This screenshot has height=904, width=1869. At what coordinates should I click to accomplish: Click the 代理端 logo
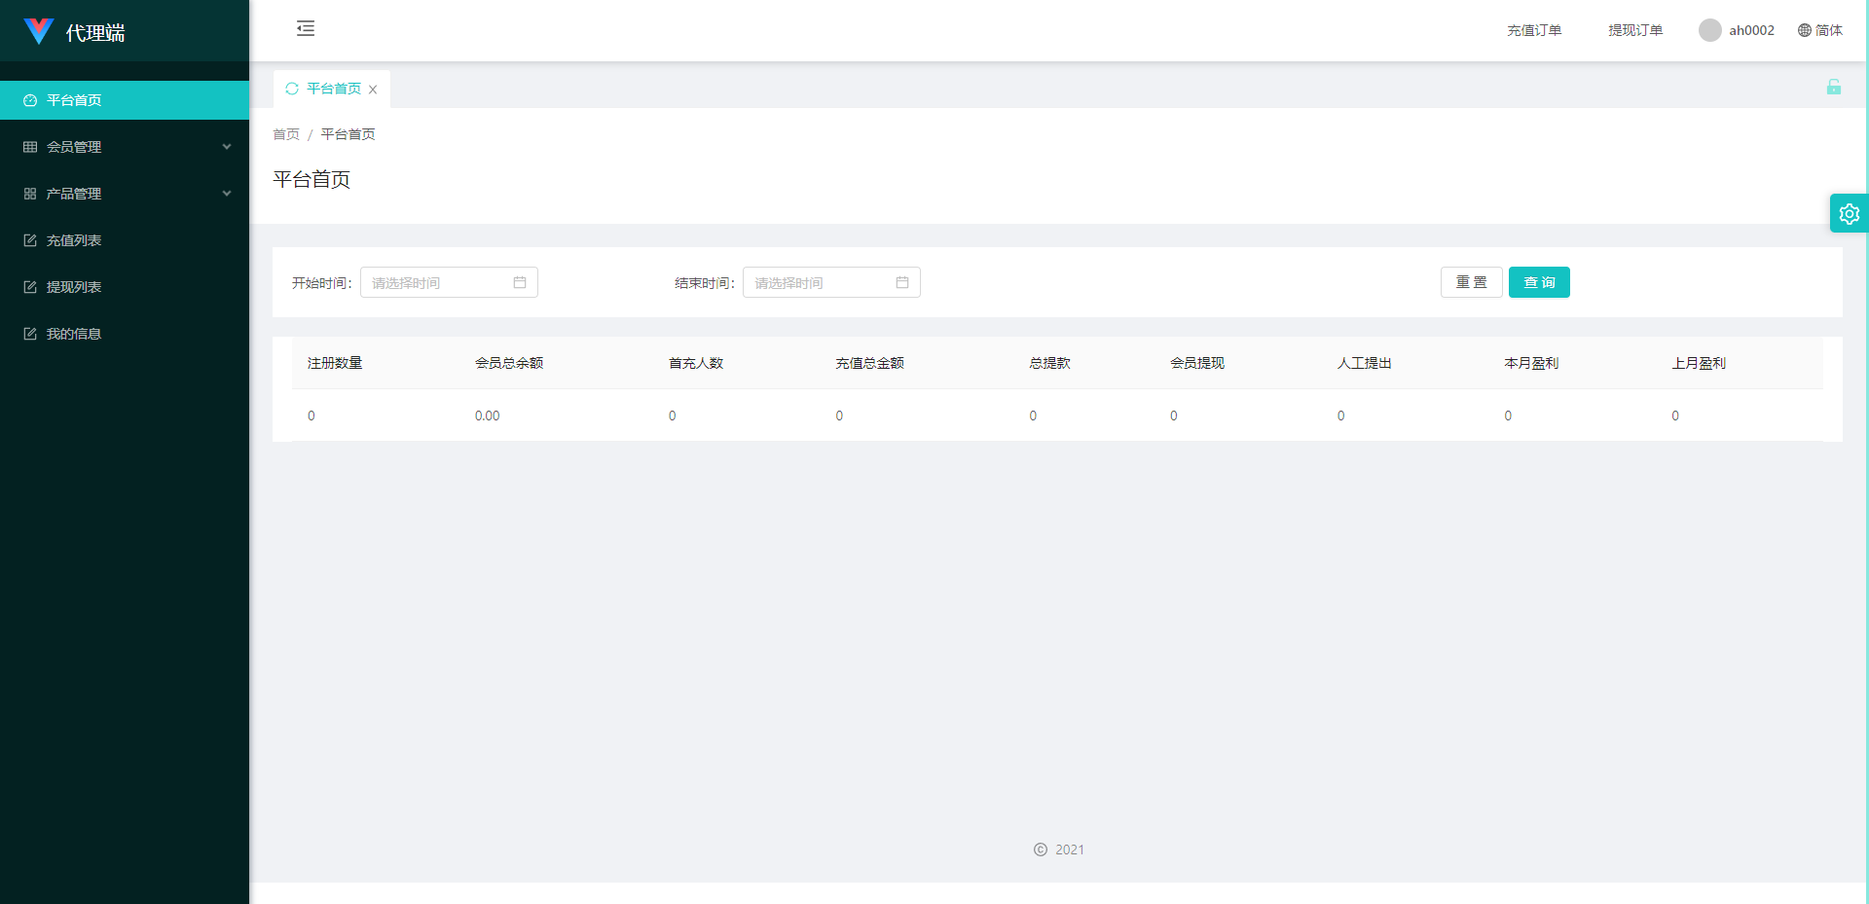pos(39,31)
